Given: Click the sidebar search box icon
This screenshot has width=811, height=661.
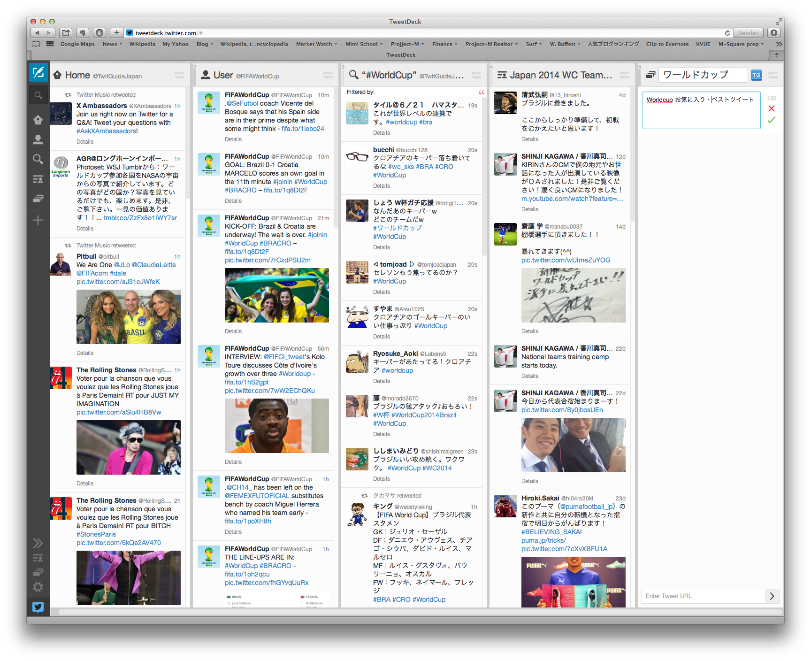Looking at the screenshot, I should (38, 95).
